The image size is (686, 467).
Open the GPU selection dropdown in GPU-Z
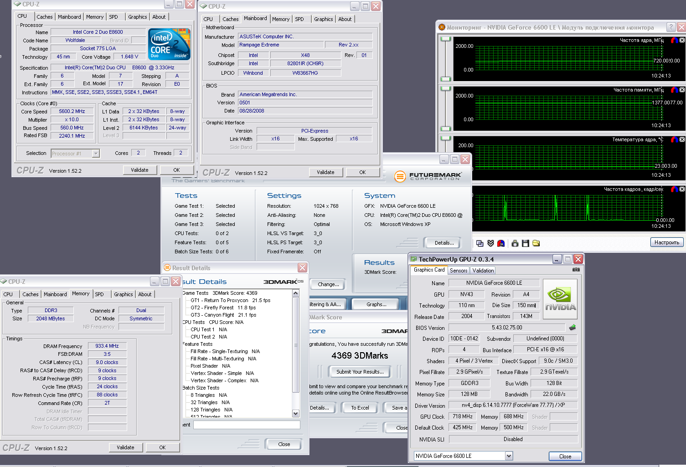pos(509,456)
